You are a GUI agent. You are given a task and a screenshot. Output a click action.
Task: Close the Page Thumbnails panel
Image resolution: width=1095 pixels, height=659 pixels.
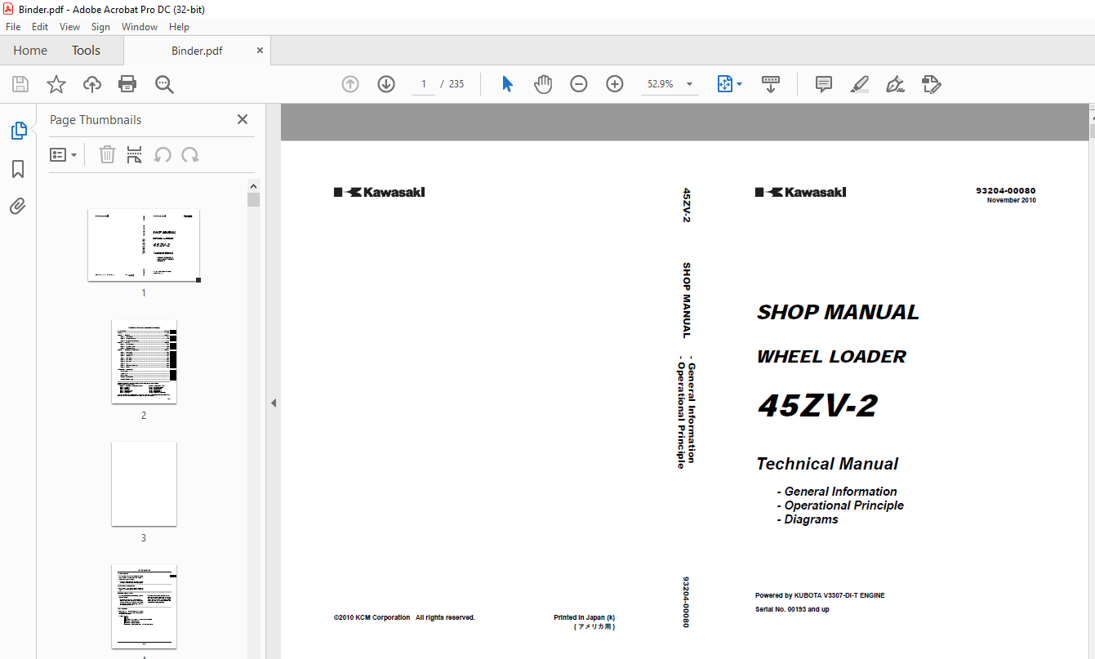243,119
